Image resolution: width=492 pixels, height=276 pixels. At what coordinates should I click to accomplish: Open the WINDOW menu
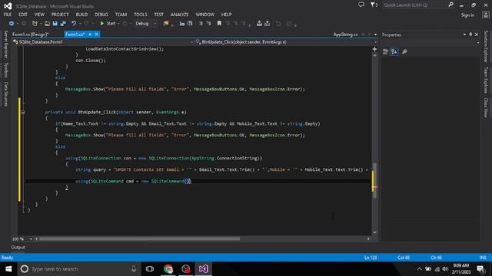pyautogui.click(x=205, y=15)
